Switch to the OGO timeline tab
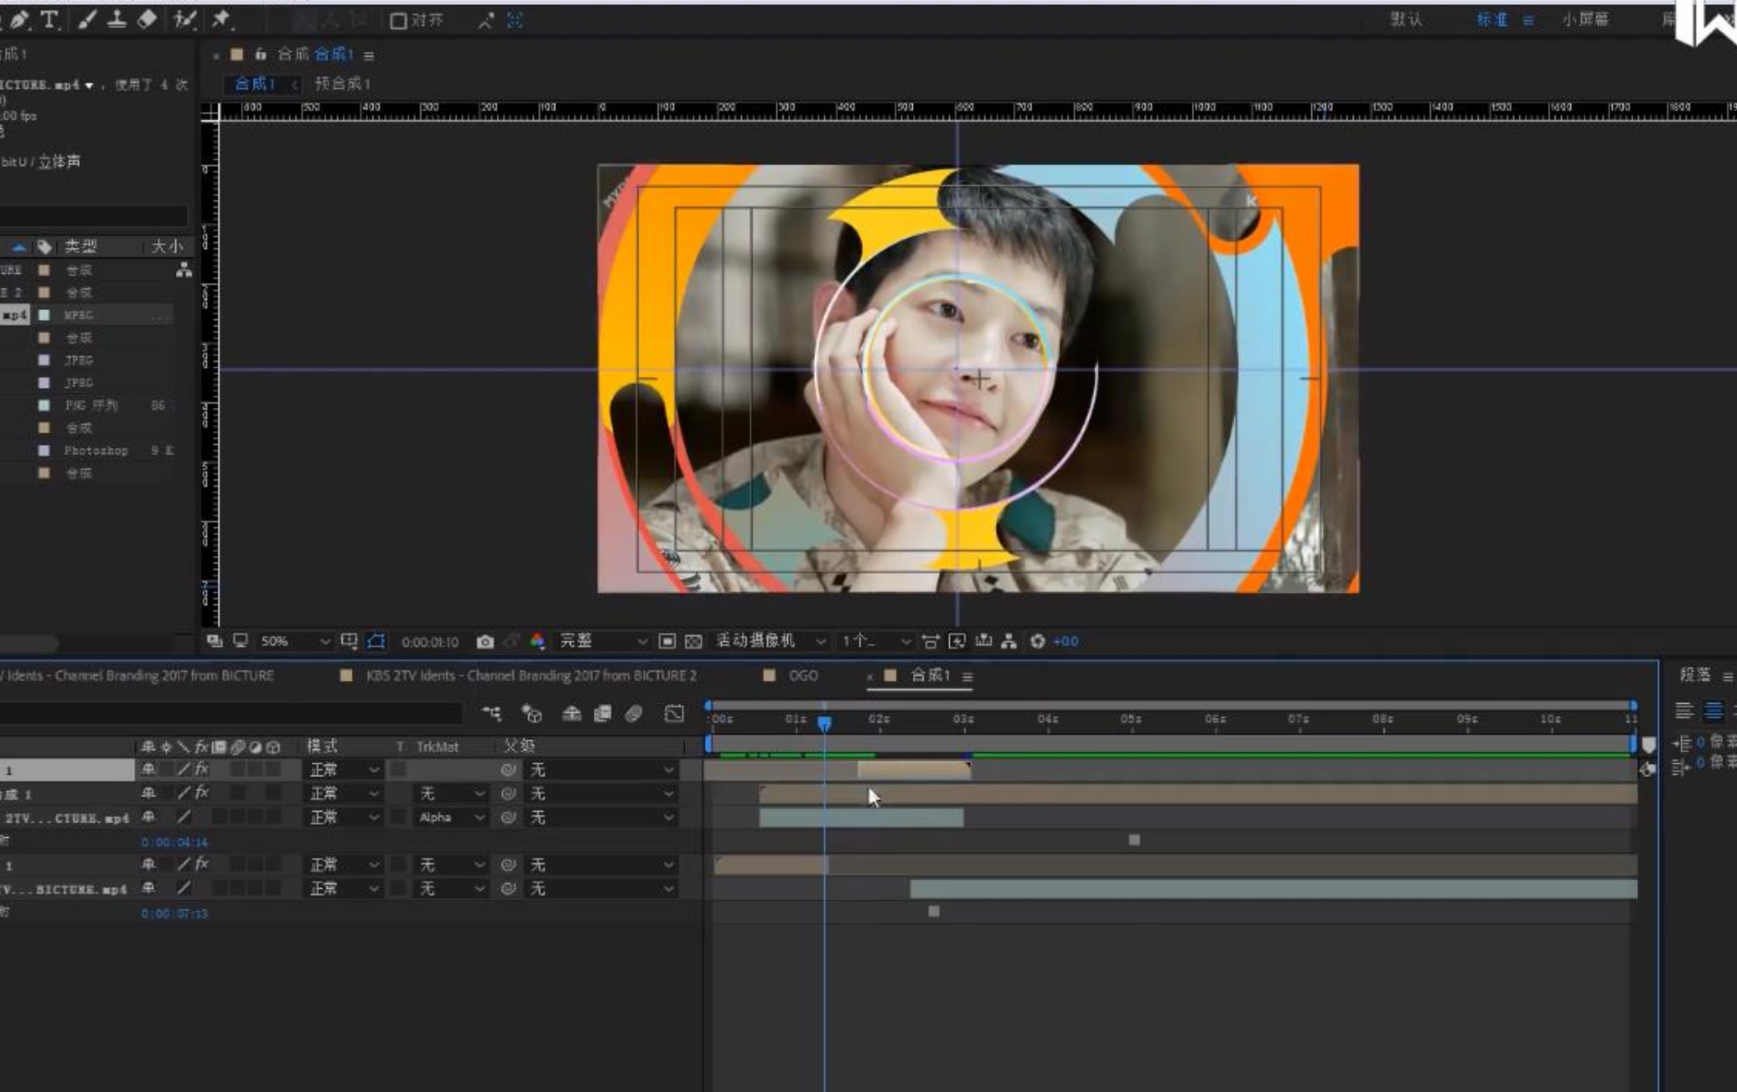This screenshot has height=1092, width=1737. click(x=803, y=676)
